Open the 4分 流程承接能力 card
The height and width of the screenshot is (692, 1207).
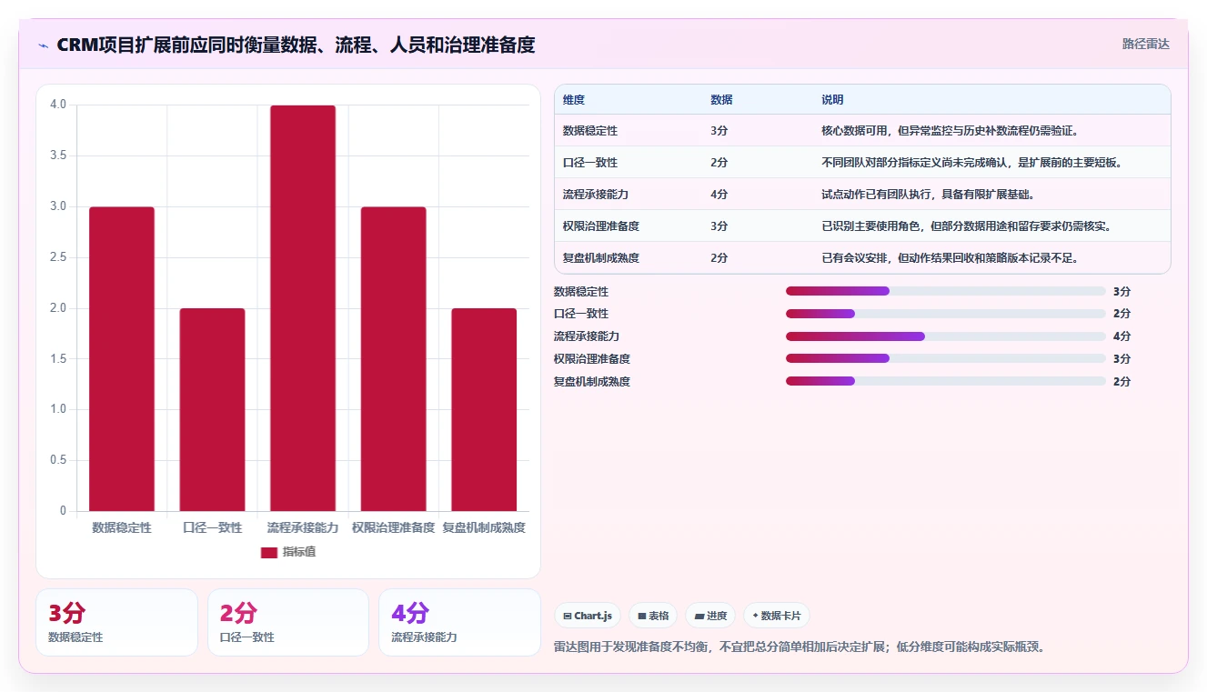[x=459, y=622]
